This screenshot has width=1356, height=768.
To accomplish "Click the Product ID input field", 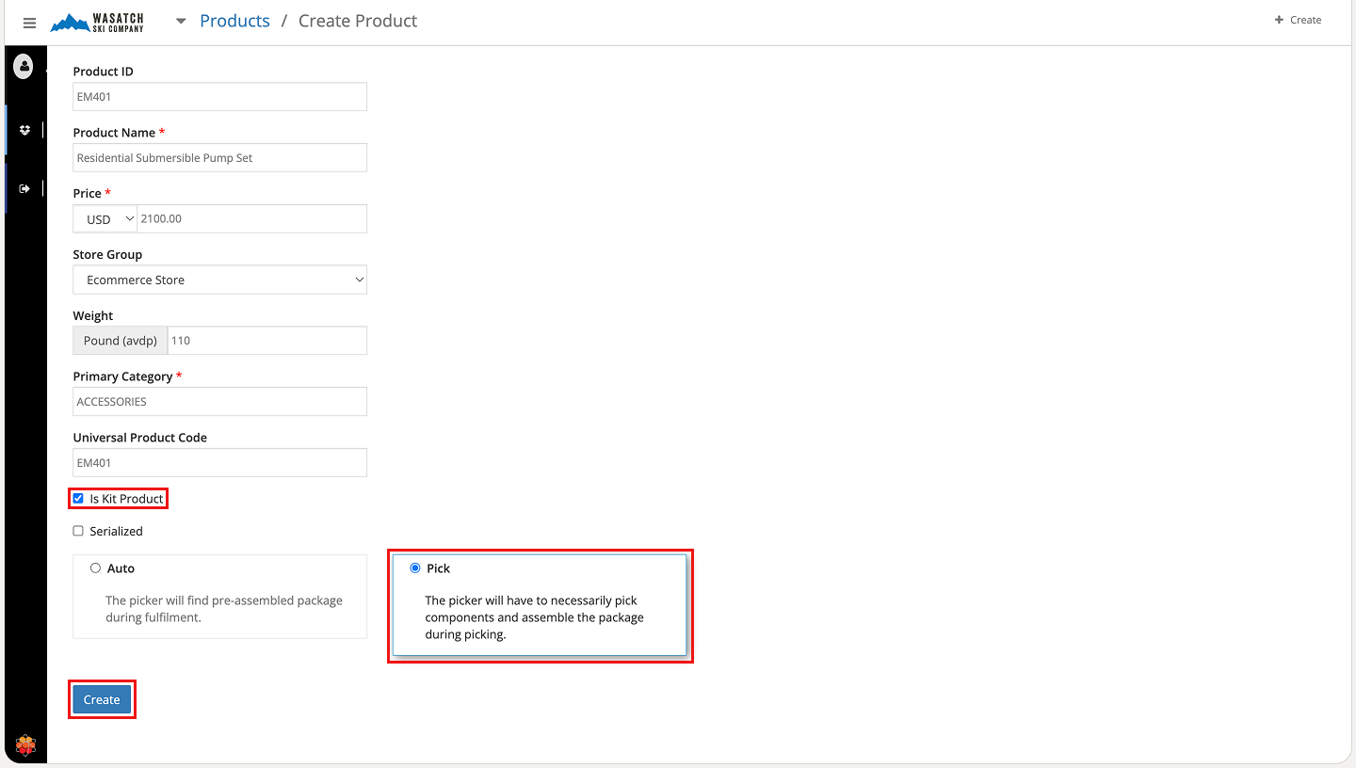I will [x=219, y=97].
